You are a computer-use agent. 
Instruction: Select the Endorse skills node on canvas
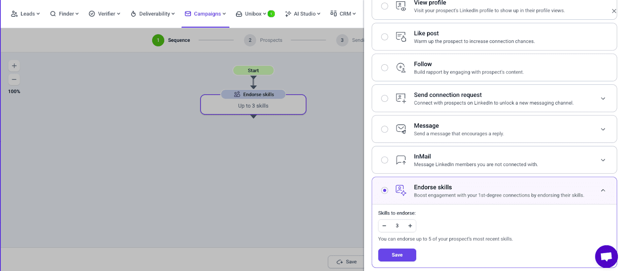pos(253,105)
